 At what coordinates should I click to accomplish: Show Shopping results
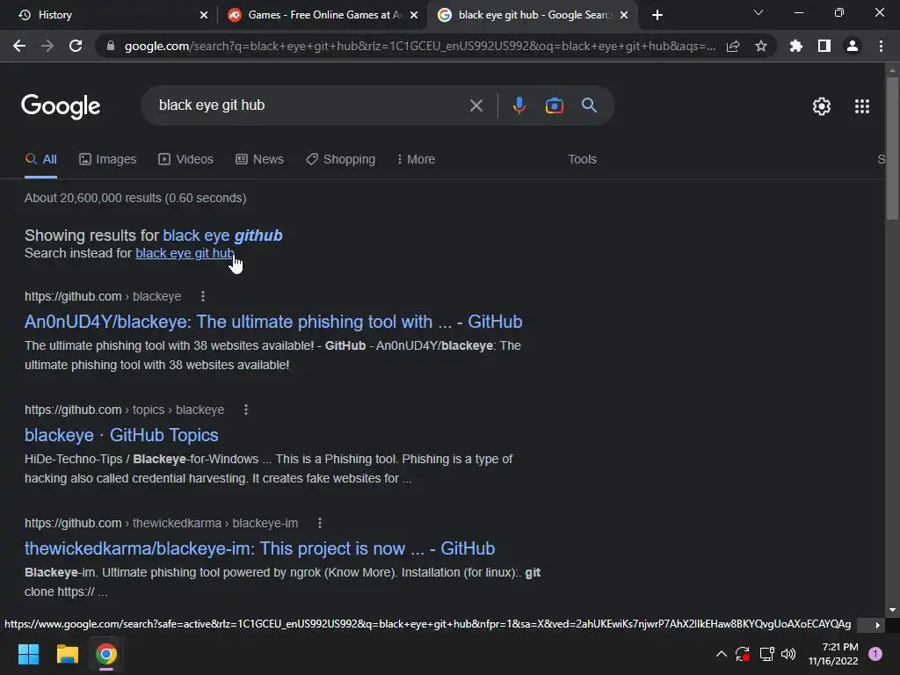pos(341,159)
